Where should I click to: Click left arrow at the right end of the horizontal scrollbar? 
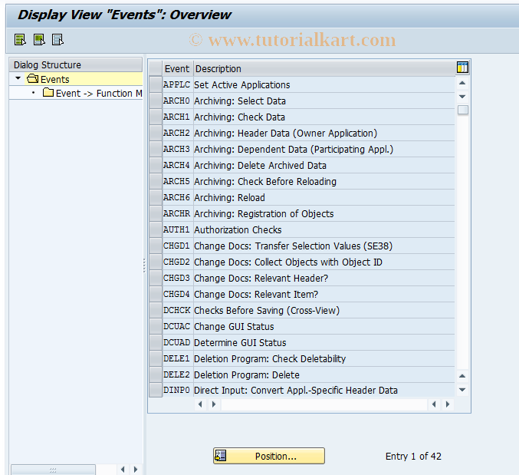click(434, 404)
